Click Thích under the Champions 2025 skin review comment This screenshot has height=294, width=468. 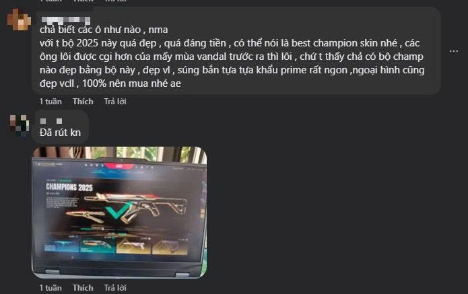tap(83, 102)
